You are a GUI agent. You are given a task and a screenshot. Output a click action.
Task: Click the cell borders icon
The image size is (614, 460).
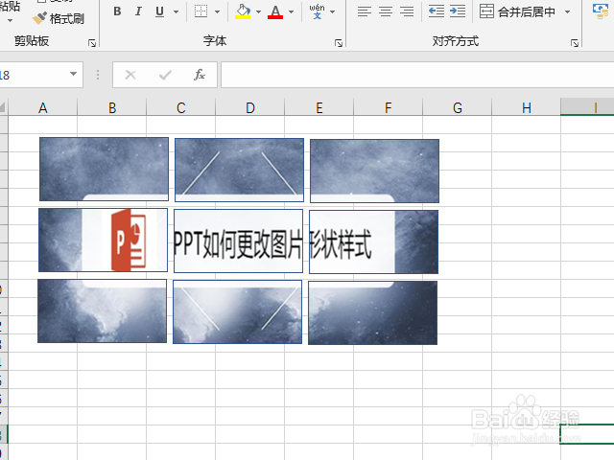(x=201, y=11)
